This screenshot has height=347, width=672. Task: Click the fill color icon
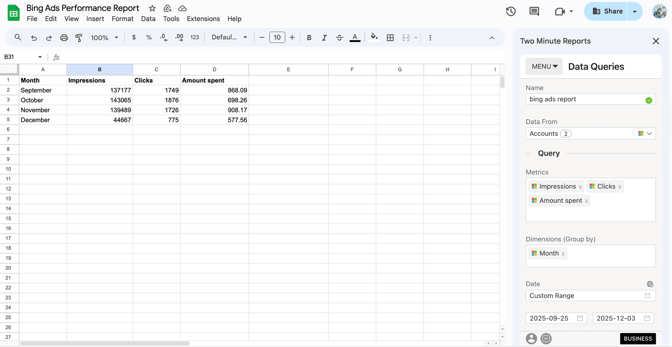pyautogui.click(x=374, y=37)
